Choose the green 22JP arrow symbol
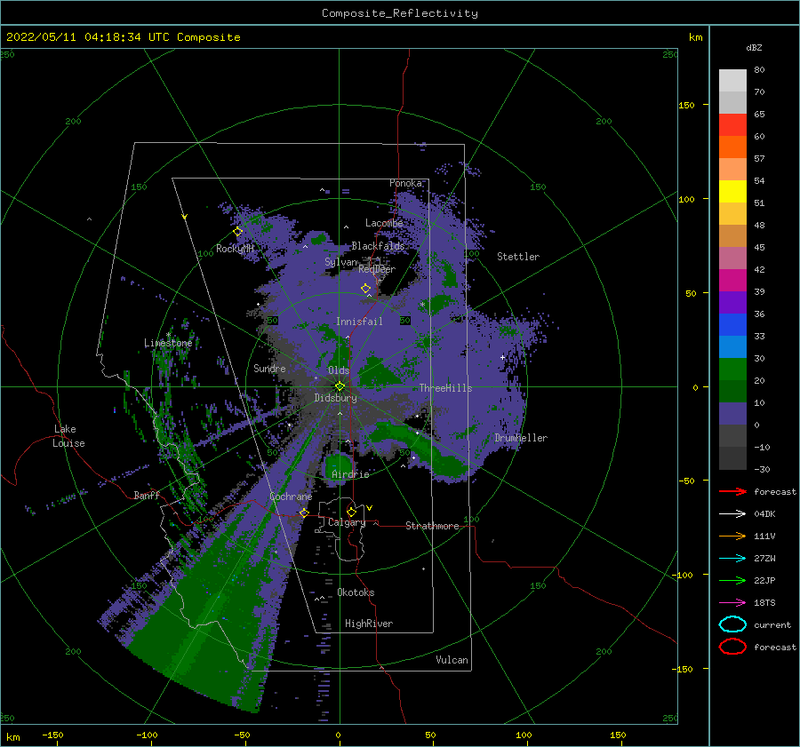Image resolution: width=800 pixels, height=747 pixels. [732, 580]
